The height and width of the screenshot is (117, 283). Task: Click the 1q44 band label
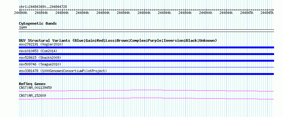(23, 28)
